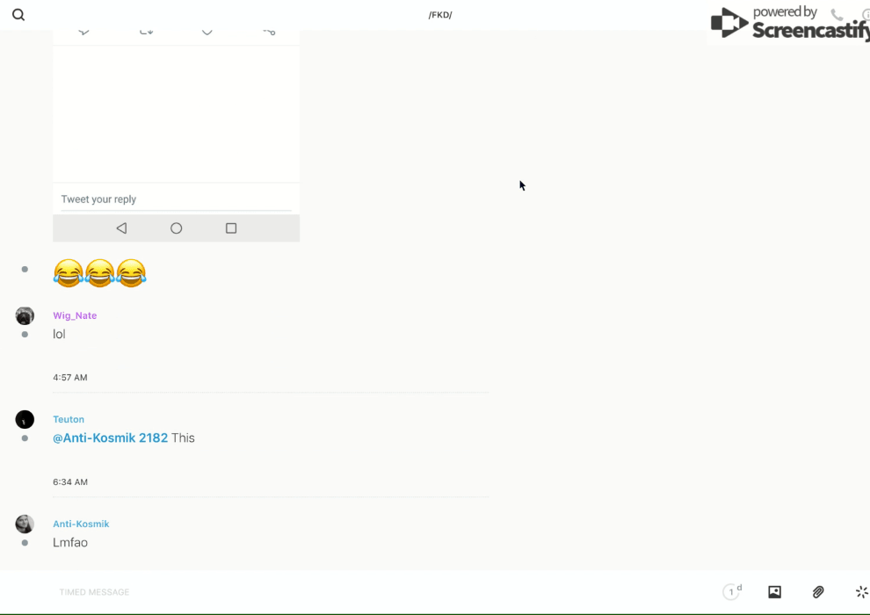
Task: Click the laughing emoji message
Action: [x=99, y=273]
